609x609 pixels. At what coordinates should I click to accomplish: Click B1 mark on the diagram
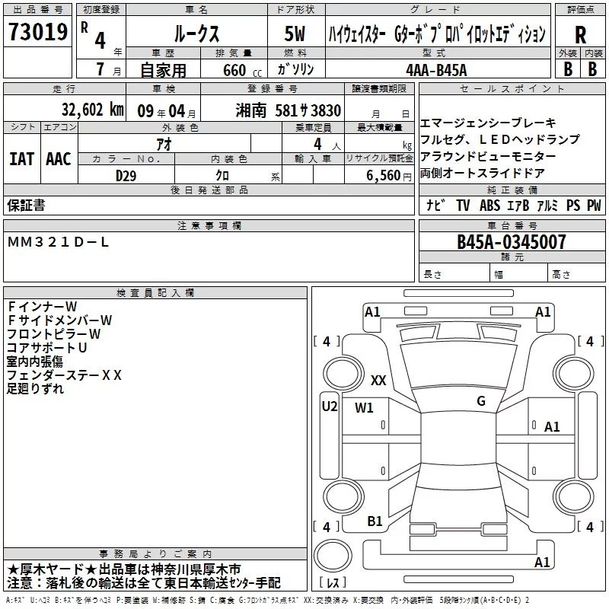click(375, 521)
